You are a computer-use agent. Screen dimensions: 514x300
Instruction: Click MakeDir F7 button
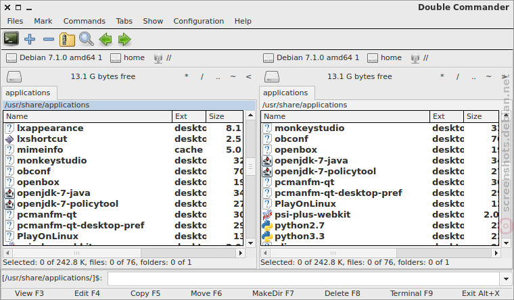(273, 293)
